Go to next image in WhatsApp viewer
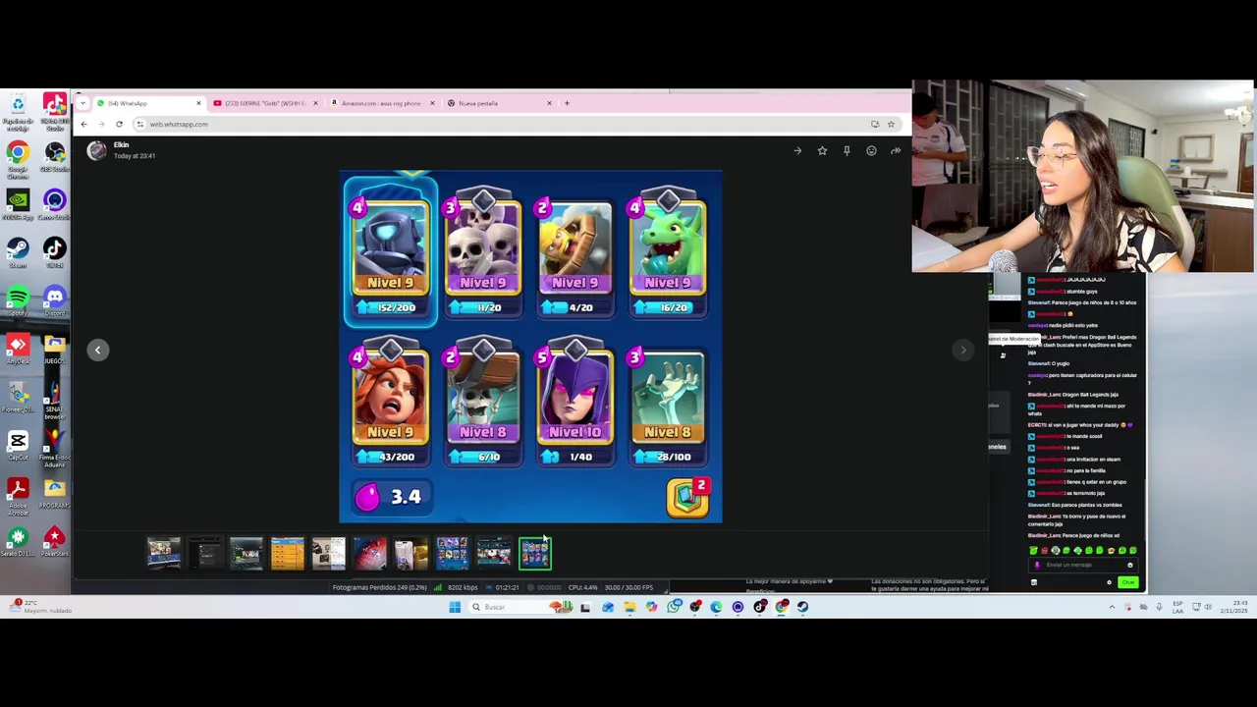The width and height of the screenshot is (1257, 707). (x=963, y=350)
